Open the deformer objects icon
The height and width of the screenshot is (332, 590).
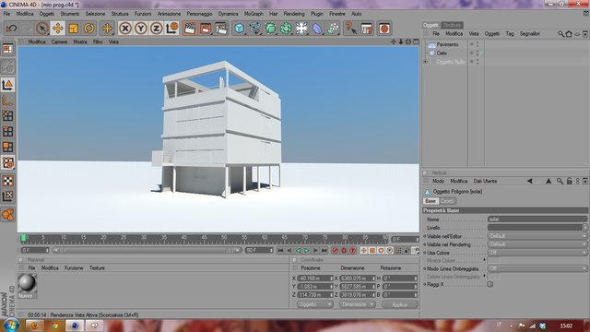click(317, 29)
